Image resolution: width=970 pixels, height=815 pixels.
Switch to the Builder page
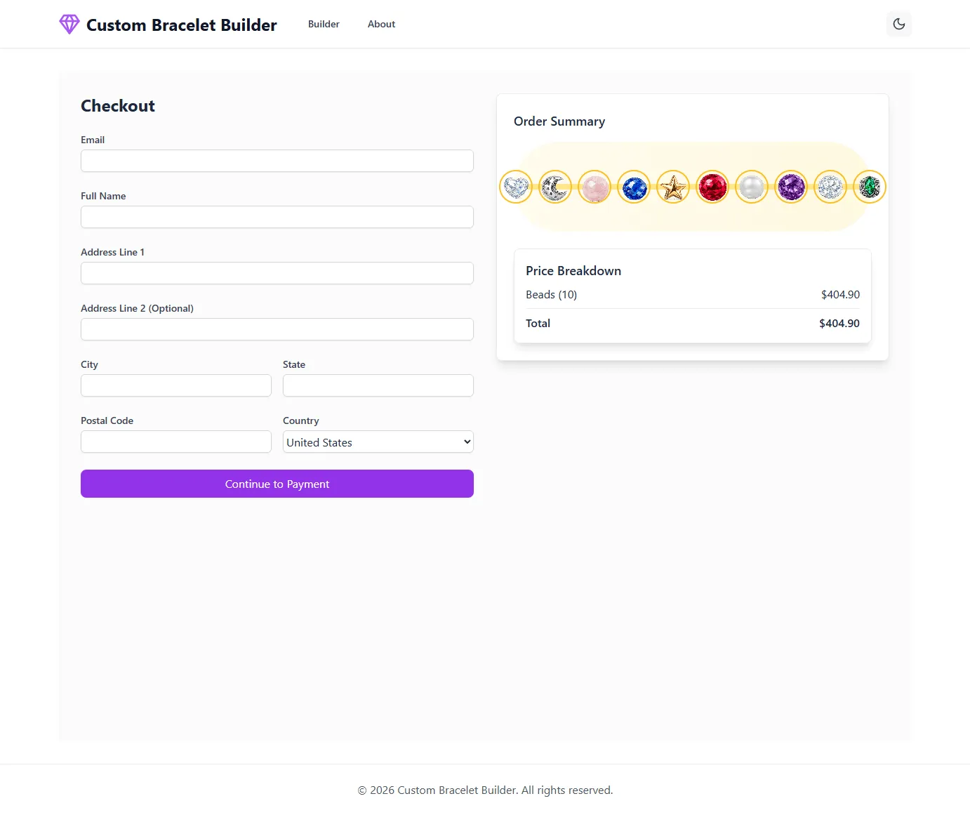(324, 24)
